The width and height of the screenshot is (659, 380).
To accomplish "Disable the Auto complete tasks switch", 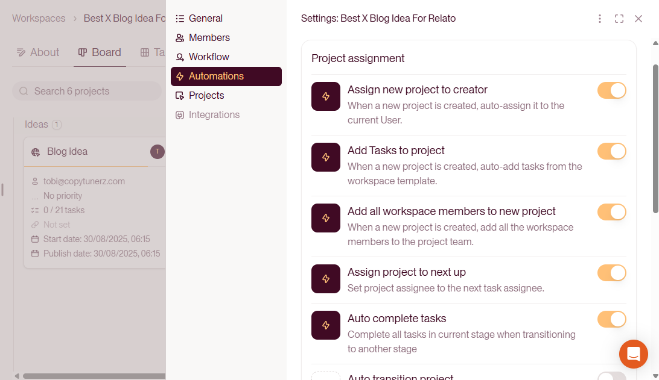I will point(612,319).
